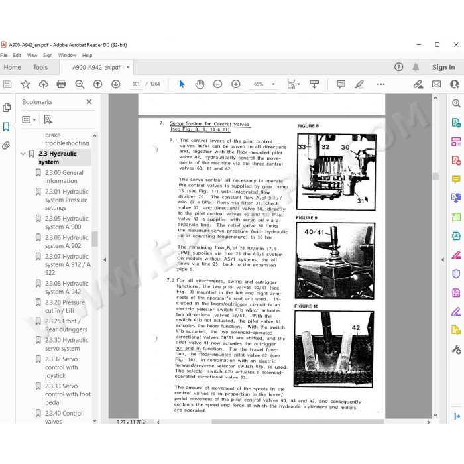
Task: Open the yellow Comment tool in right pane
Action: (456, 179)
